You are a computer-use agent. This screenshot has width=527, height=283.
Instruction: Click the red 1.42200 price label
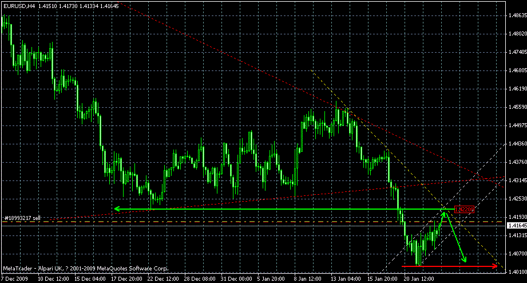464,210
